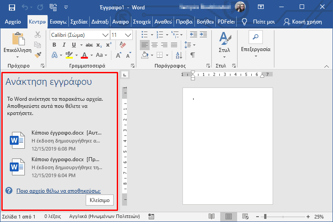Viewport: 333px width, 222px height.
Task: Decrease font size with the shrink font icon
Action: (x=128, y=55)
